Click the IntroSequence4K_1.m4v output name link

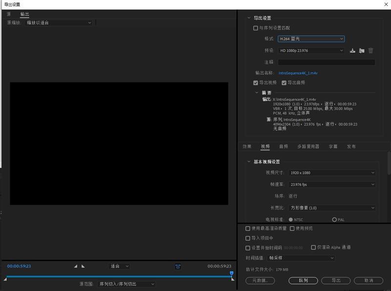(298, 73)
